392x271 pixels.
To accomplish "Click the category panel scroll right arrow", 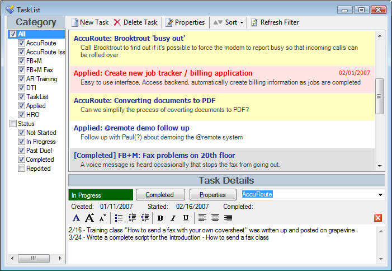I will 60,258.
